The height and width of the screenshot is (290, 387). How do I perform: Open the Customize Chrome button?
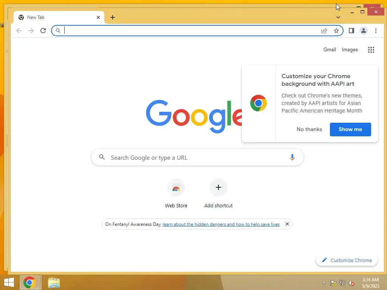(x=347, y=260)
